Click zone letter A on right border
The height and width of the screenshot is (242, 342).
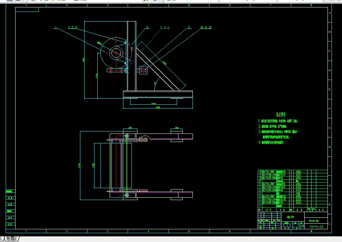pos(330,13)
